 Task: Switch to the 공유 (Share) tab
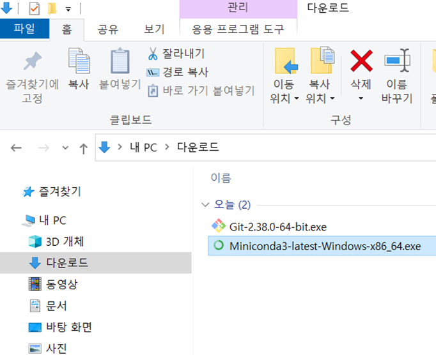click(108, 29)
